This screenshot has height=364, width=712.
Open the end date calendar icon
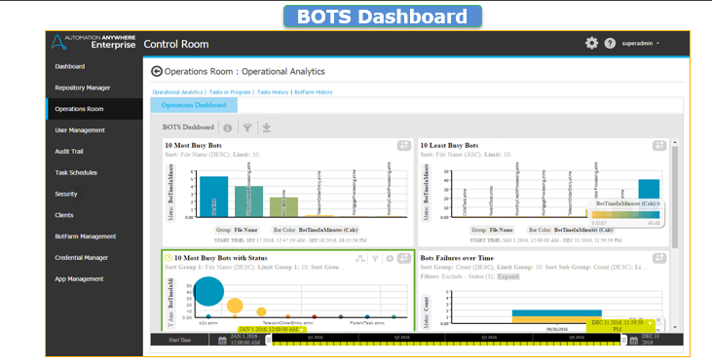(x=634, y=340)
